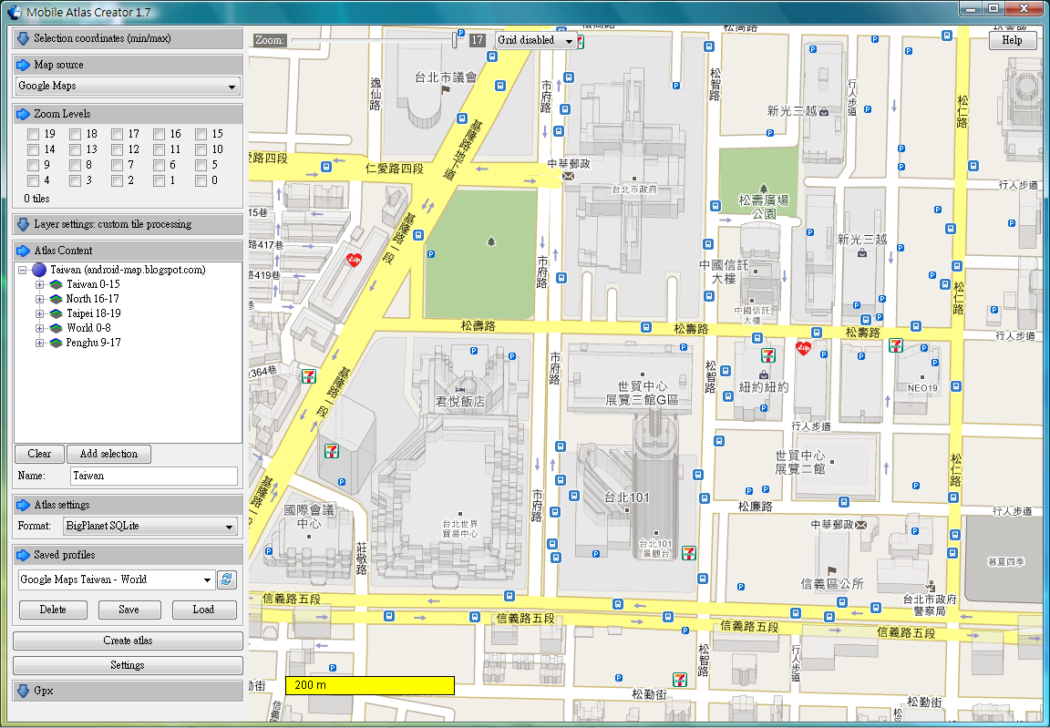Expand the Gpx panel
The image size is (1050, 728).
point(24,691)
